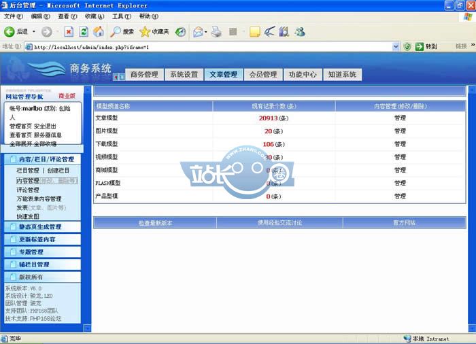
Task: Expand the 链接 toolbar chevron
Action: pyautogui.click(x=473, y=45)
